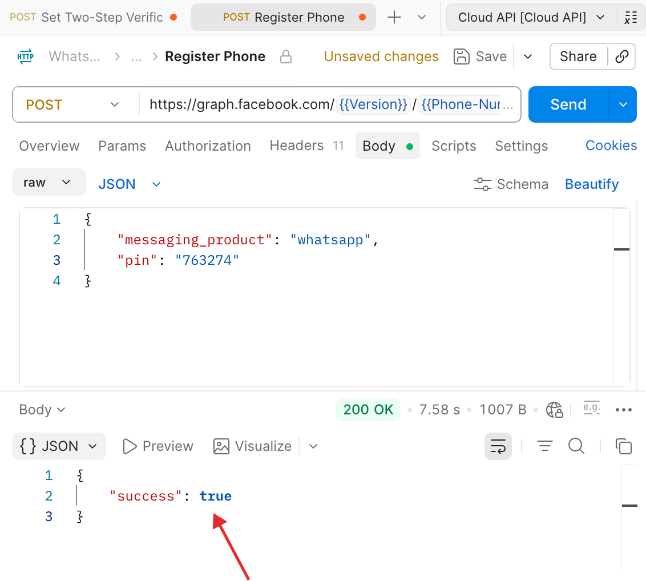Focus the request URL input field
This screenshot has height=581, width=646.
pos(330,104)
